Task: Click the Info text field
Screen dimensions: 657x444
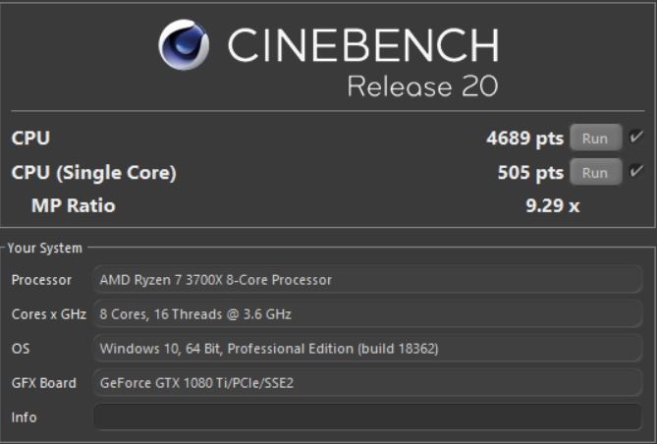Action: (367, 416)
